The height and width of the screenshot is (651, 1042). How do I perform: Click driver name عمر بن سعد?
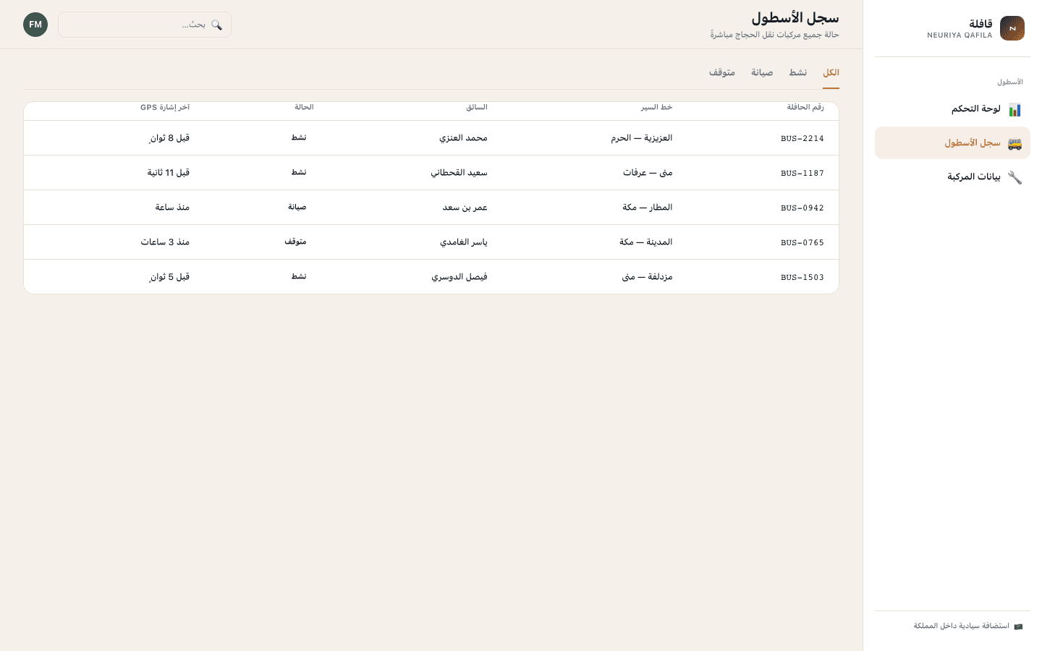coord(465,208)
